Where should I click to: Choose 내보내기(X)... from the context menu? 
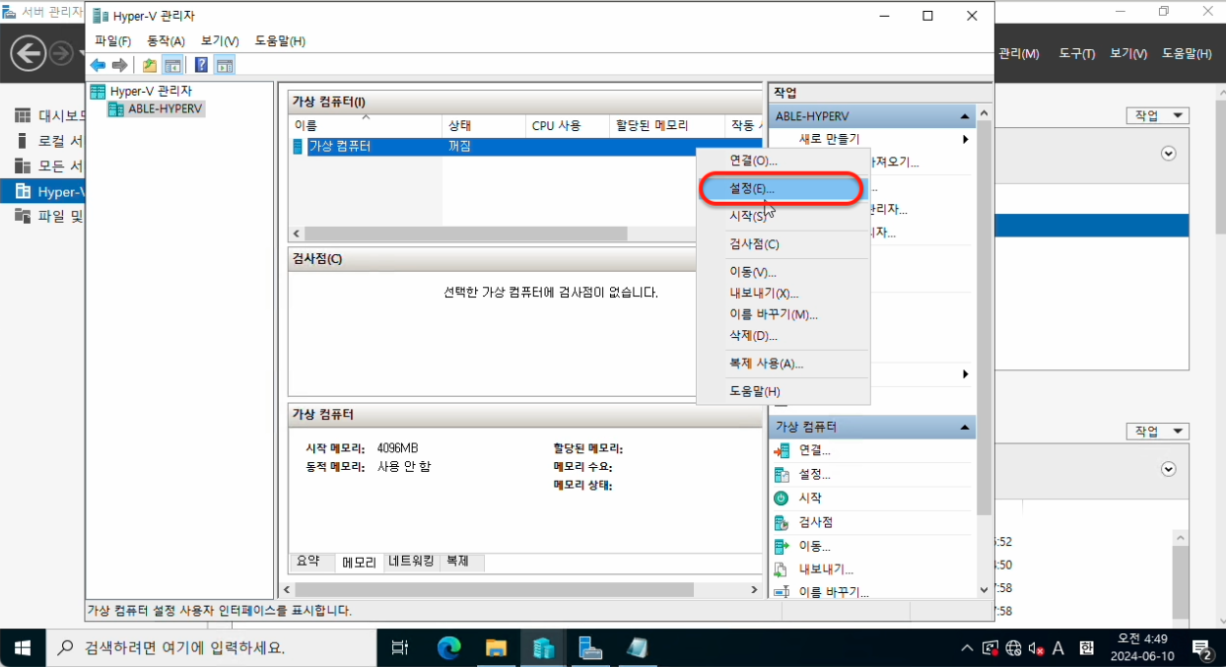(783, 294)
